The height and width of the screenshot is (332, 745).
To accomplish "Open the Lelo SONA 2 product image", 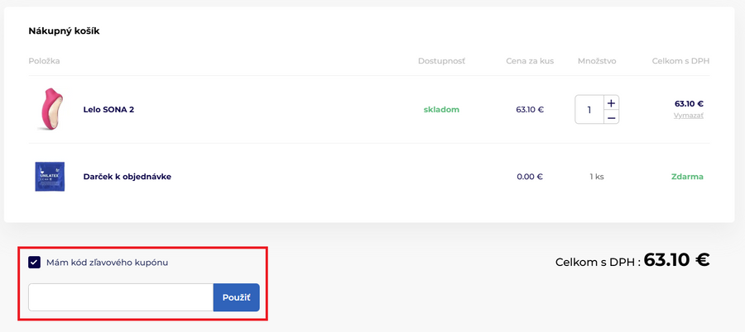I will pyautogui.click(x=50, y=109).
